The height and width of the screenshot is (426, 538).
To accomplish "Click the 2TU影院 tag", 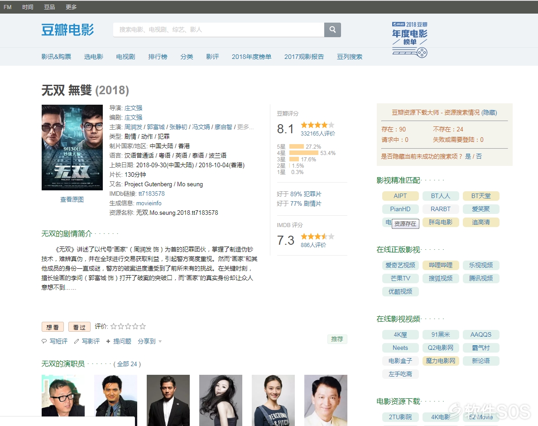I will [x=400, y=417].
